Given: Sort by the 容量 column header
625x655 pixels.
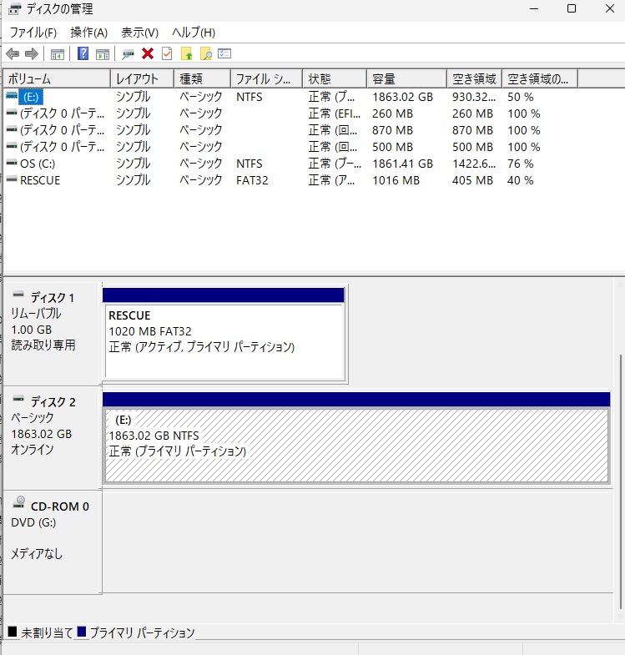Looking at the screenshot, I should click(x=406, y=78).
